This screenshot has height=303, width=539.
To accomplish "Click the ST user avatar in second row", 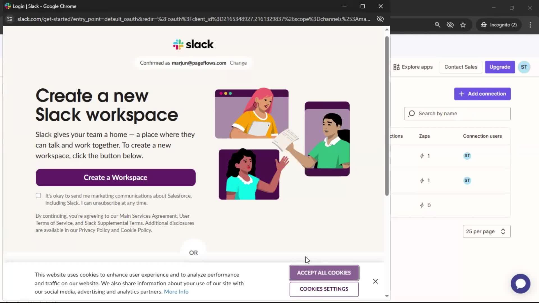I will coord(467,180).
